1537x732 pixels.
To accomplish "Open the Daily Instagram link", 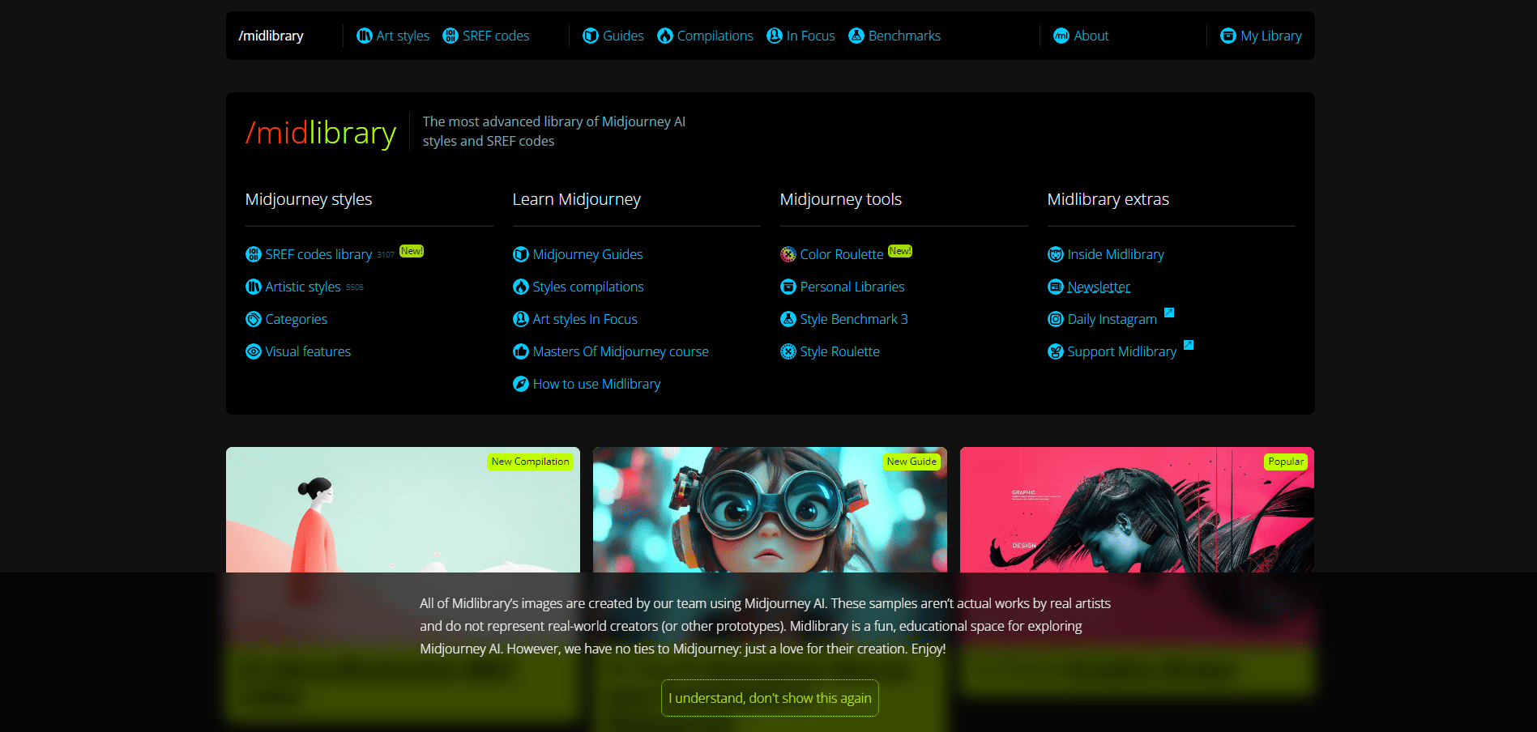I will point(1112,319).
